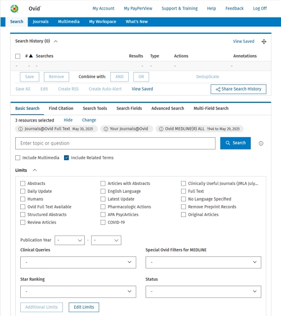
Task: Check Remove Preprint Records limit
Action: pyautogui.click(x=183, y=207)
